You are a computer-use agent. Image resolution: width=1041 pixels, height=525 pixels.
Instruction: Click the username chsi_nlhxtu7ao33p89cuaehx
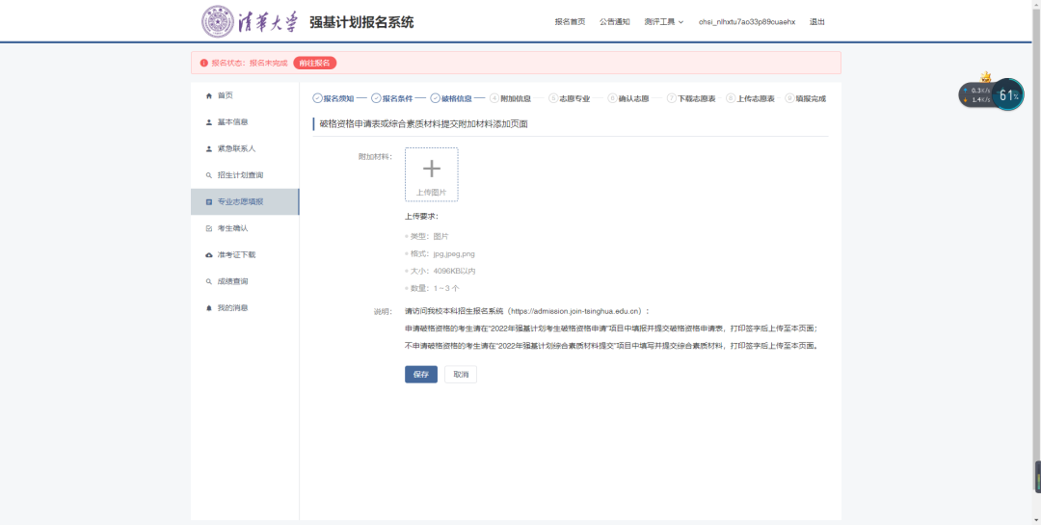tap(746, 22)
